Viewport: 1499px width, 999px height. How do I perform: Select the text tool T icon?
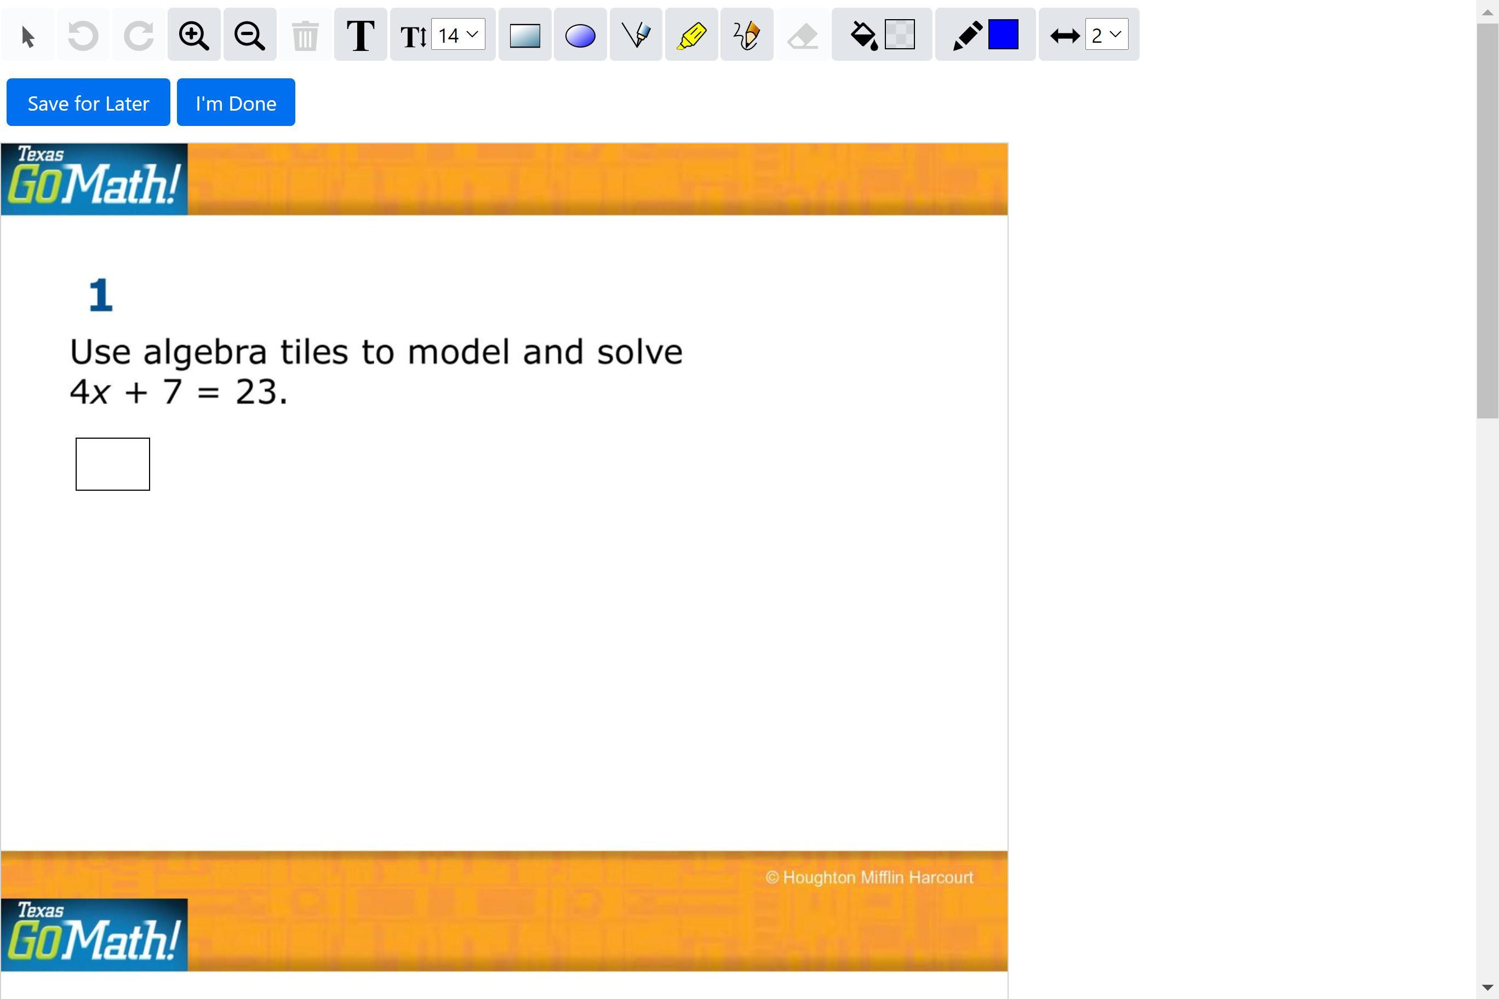(360, 35)
